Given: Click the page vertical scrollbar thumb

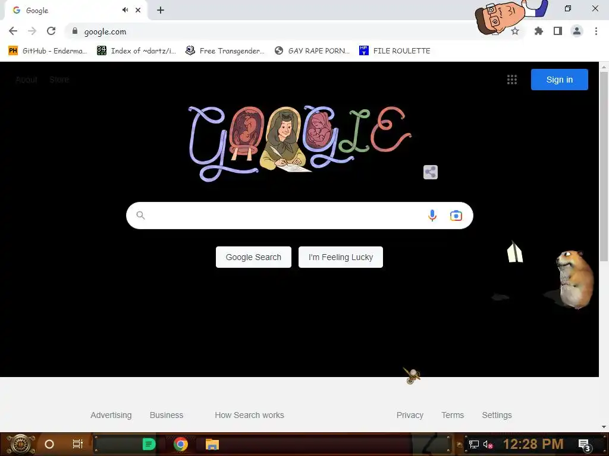Looking at the screenshot, I should 604,167.
